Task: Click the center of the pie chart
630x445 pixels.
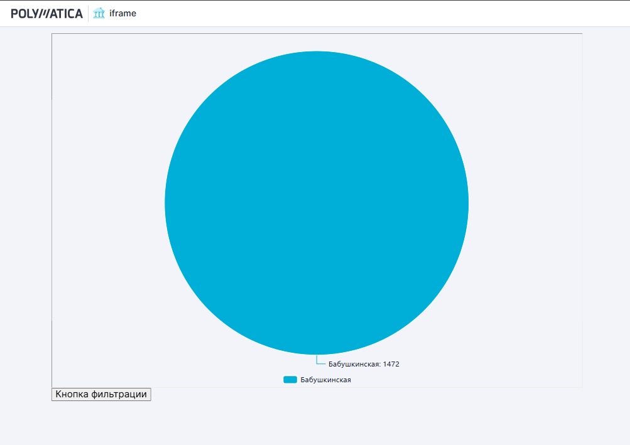Action: (317, 203)
